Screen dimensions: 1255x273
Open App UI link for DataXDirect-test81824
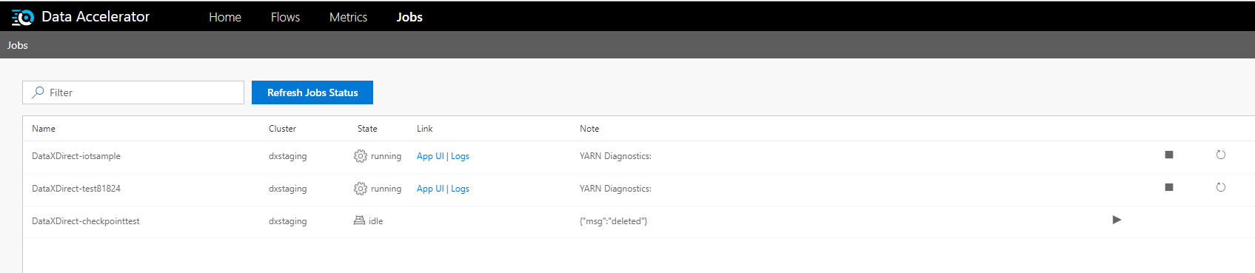coord(430,189)
